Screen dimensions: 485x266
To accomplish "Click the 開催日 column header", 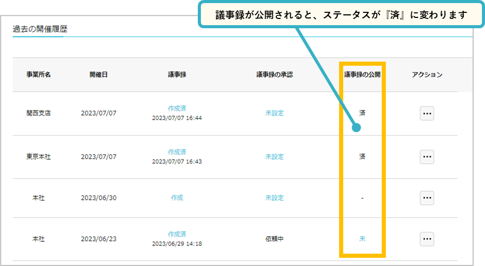I will tap(99, 74).
